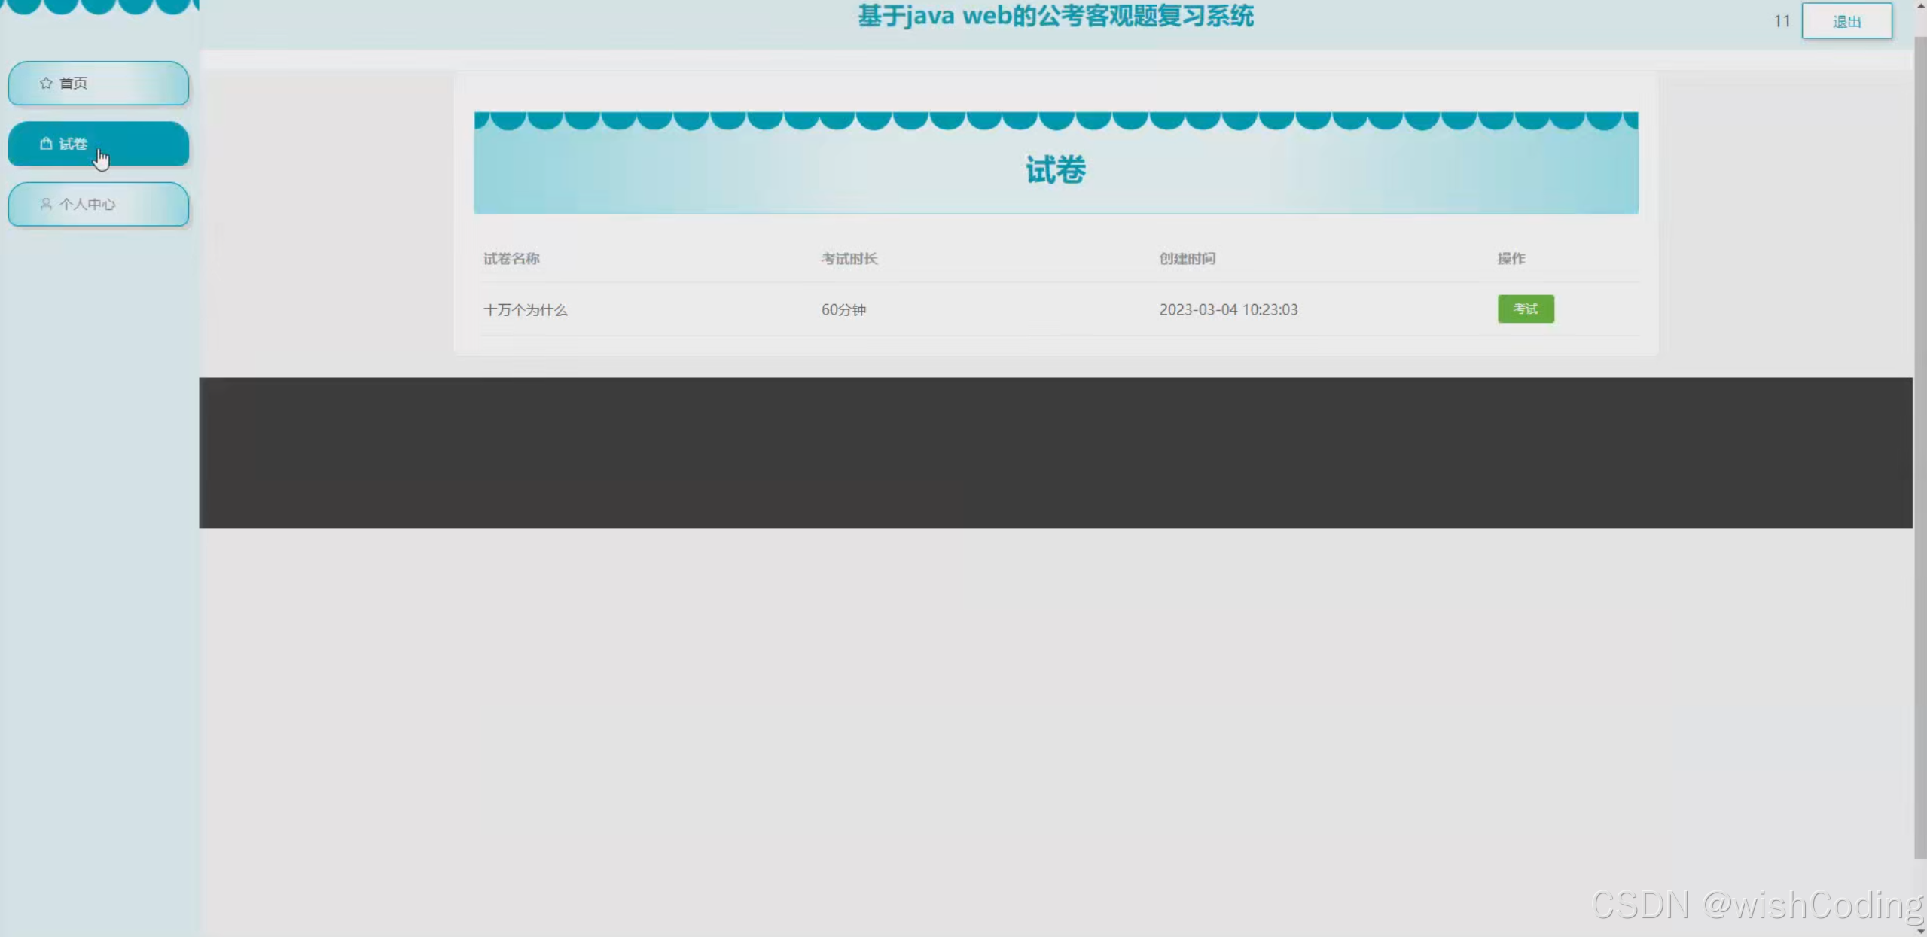Click the person icon beside 个人中心
This screenshot has height=937, width=1927.
pyautogui.click(x=45, y=204)
